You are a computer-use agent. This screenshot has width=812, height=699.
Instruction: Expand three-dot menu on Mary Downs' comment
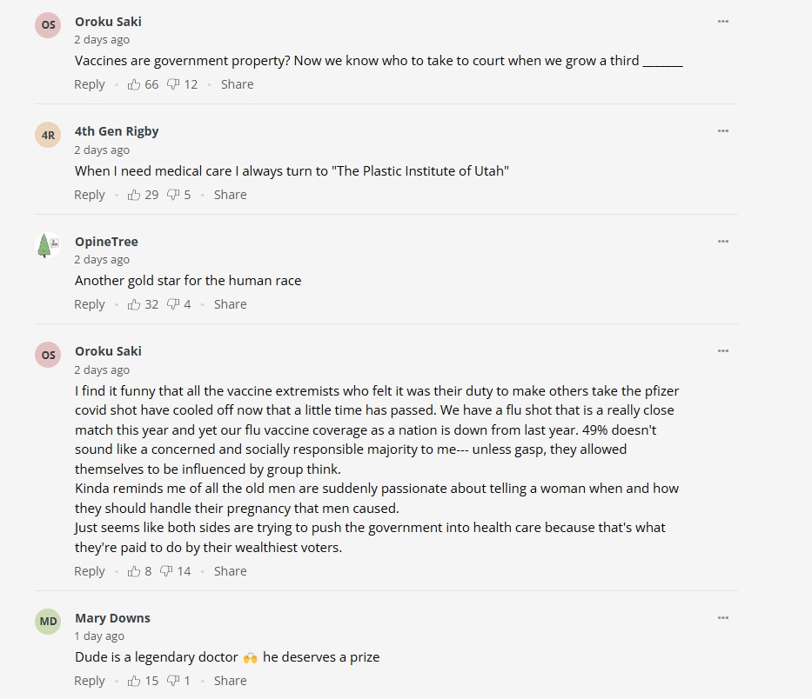(723, 618)
